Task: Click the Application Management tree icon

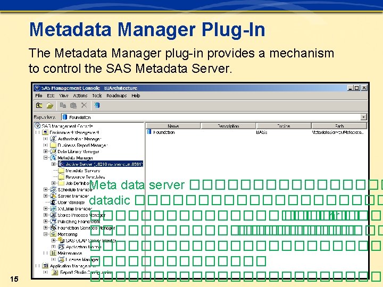Action: pyautogui.click(x=45, y=266)
